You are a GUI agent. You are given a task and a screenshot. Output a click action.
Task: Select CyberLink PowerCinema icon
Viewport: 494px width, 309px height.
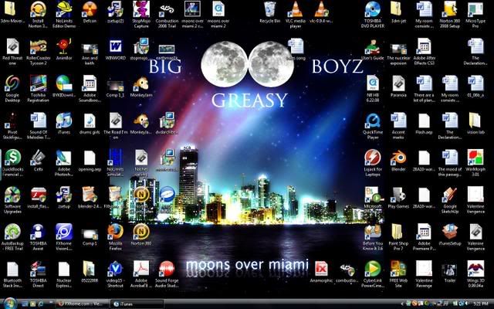[x=373, y=274]
